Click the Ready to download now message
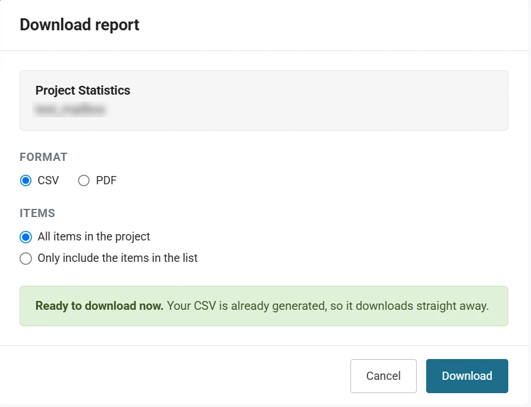Screen dimensions: 531x407 [x=264, y=306]
